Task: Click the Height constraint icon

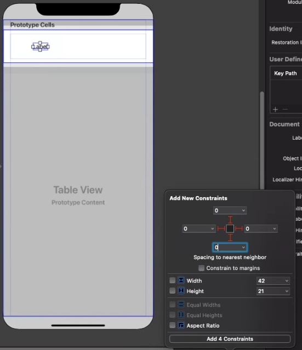Action: click(x=181, y=291)
